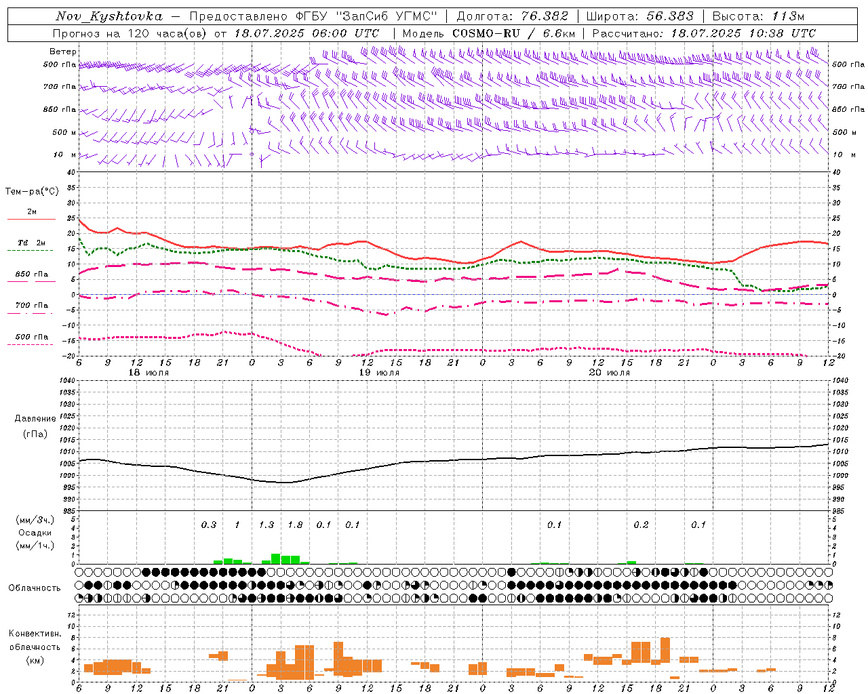Click the Долгота: 76.382 value
Viewport: 868px width, 694px height.
point(513,16)
